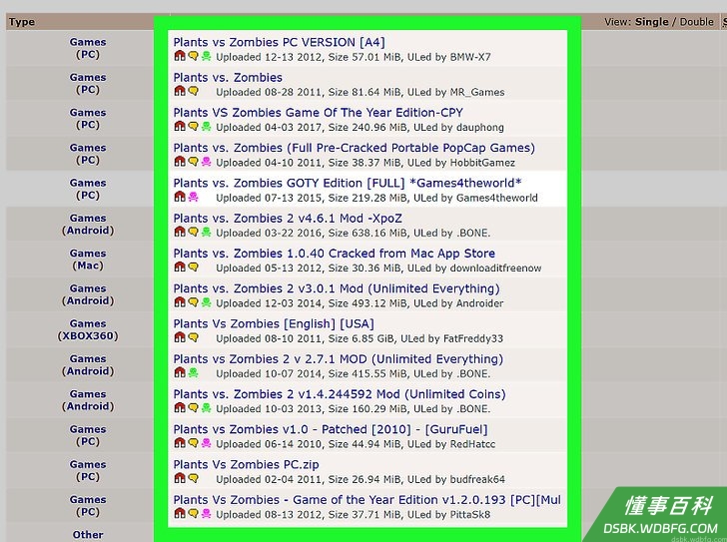Open Full Pre-Cracked Portable PopCap Games torrent
Viewport: 727px width, 542px height.
click(355, 148)
